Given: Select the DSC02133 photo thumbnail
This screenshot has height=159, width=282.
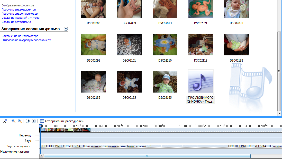Looking at the screenshot, I should click(236, 45).
